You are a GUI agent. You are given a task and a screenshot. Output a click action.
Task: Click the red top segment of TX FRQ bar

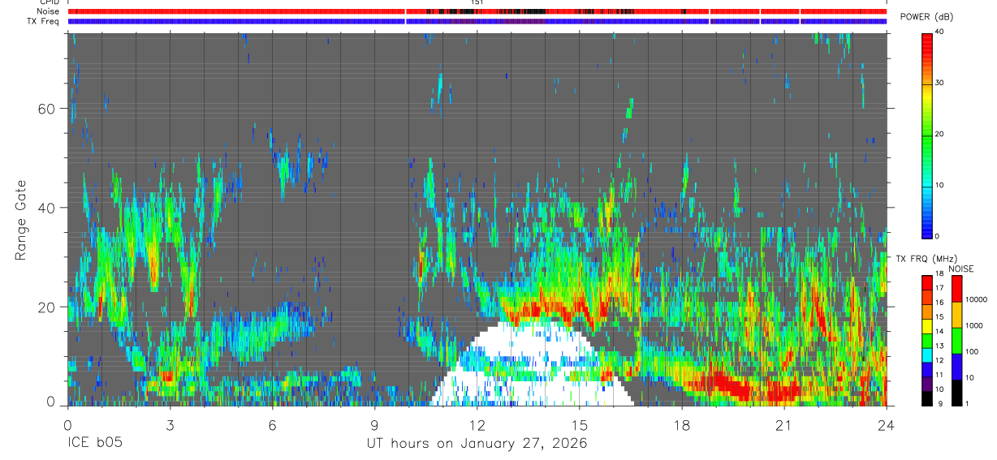[927, 283]
